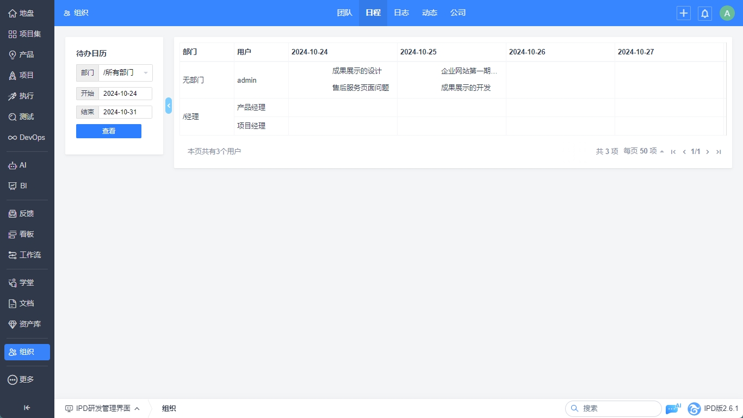Collapse the 待办日历 filter panel
743x418 pixels.
click(x=169, y=105)
